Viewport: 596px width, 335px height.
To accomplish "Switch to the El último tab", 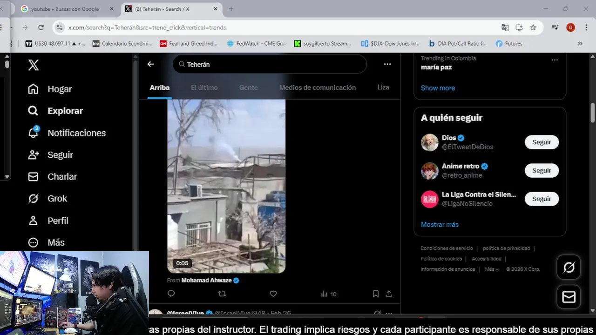I will [x=204, y=87].
